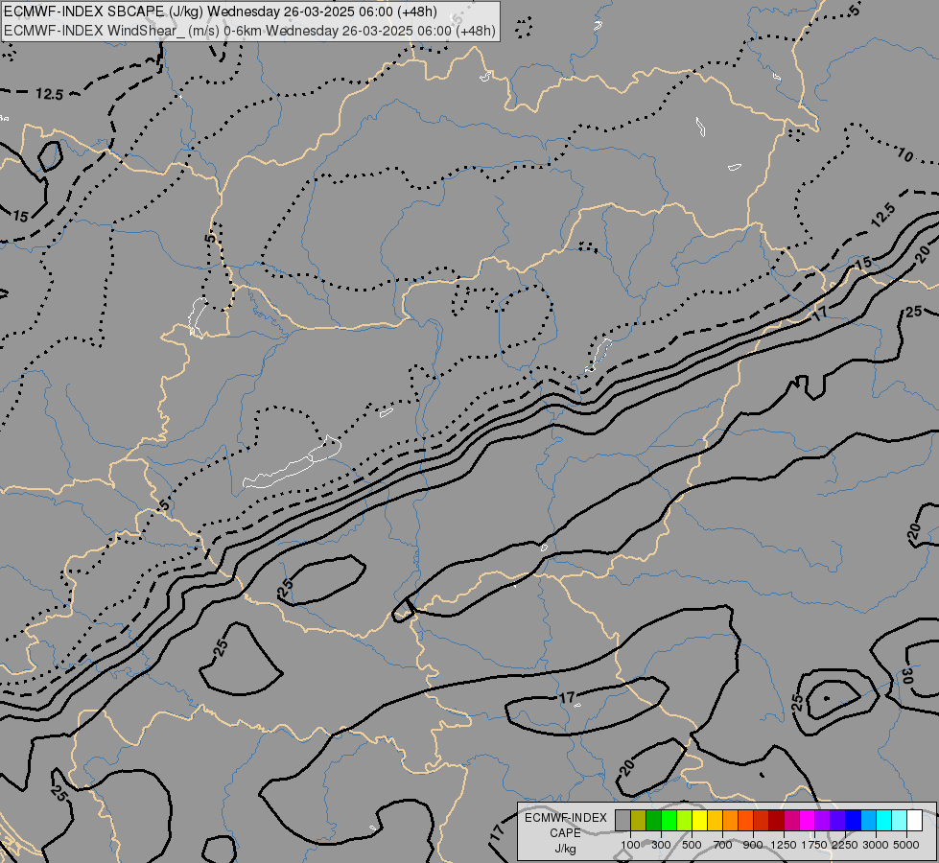This screenshot has width=939, height=863.
Task: Select the brick red legend swatch
Action: pyautogui.click(x=762, y=821)
